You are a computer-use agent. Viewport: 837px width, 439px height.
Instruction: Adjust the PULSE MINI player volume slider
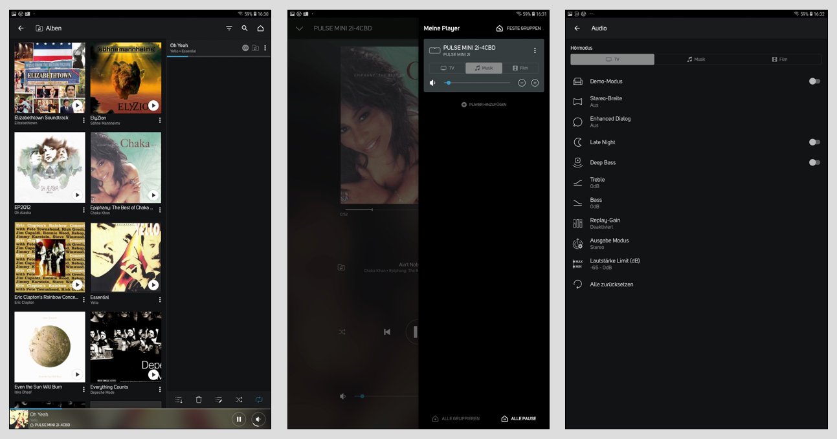[478, 83]
